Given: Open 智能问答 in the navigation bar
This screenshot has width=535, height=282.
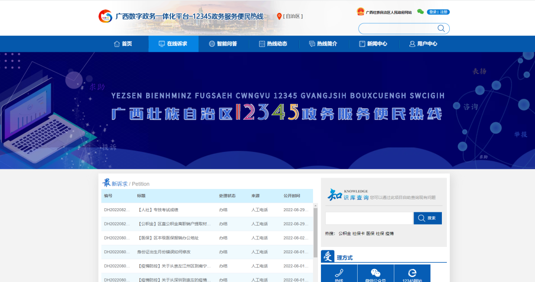Looking at the screenshot, I should 223,44.
